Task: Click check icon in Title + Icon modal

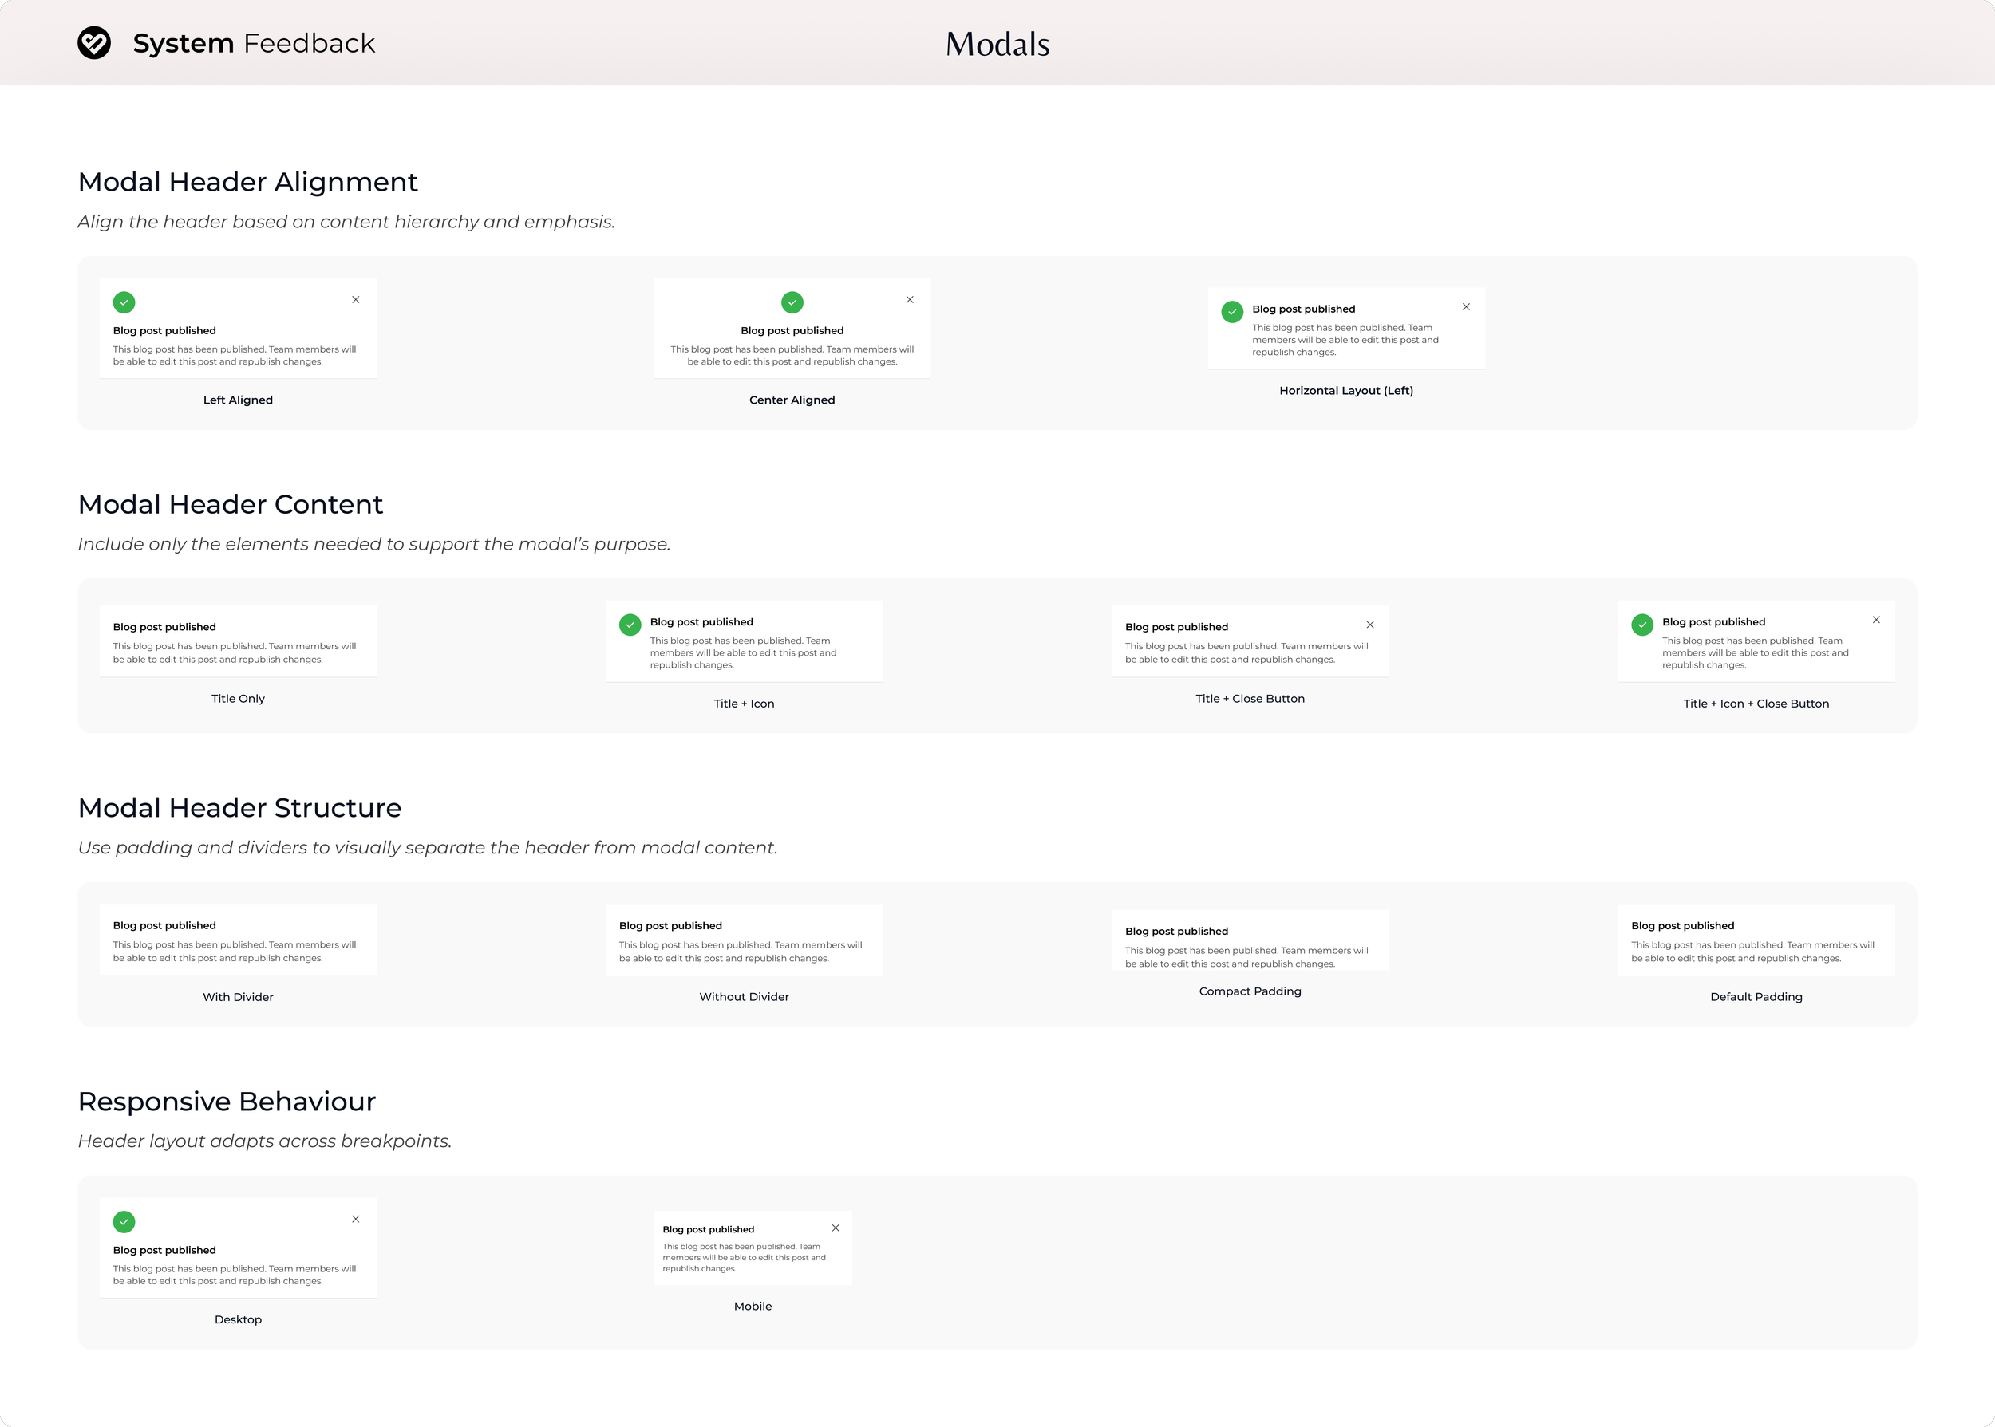Action: click(630, 625)
